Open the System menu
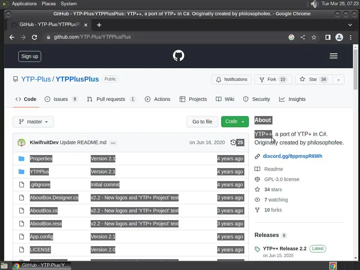360x270 pixels. (x=69, y=4)
